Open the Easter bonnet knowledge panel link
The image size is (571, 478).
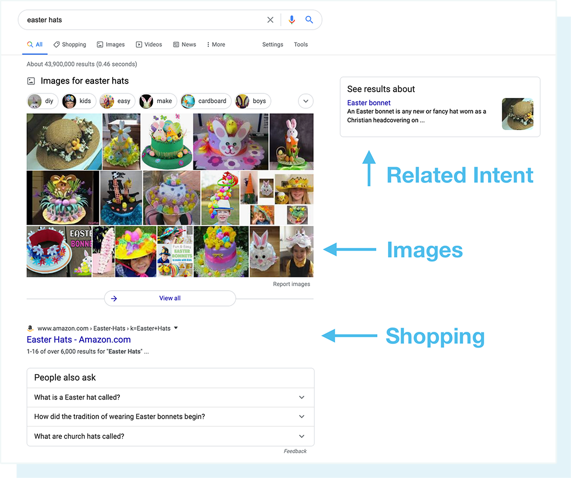coord(369,102)
